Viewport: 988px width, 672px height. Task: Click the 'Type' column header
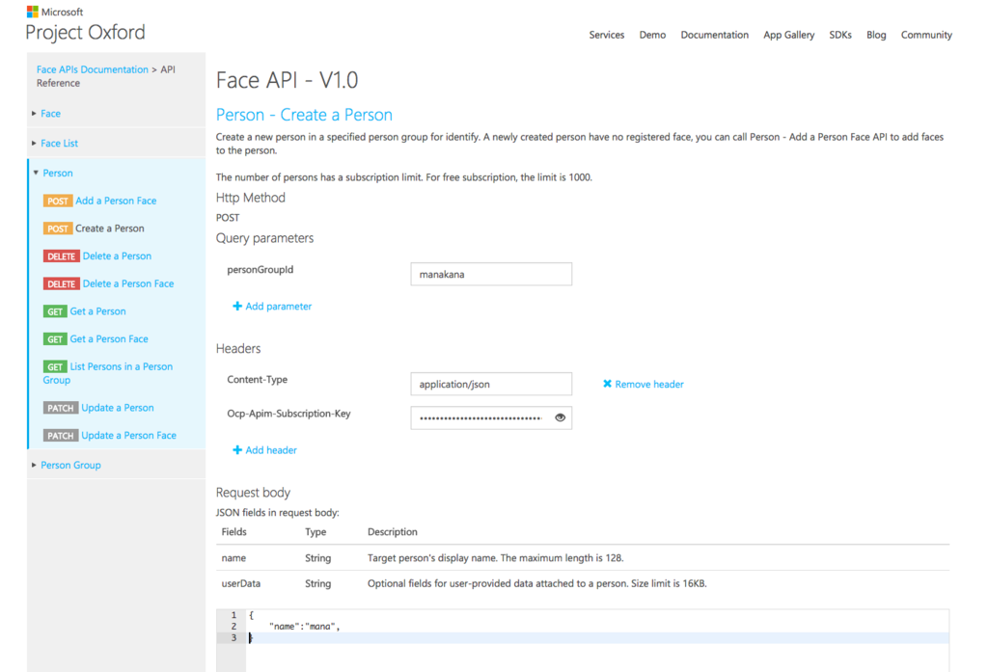316,532
